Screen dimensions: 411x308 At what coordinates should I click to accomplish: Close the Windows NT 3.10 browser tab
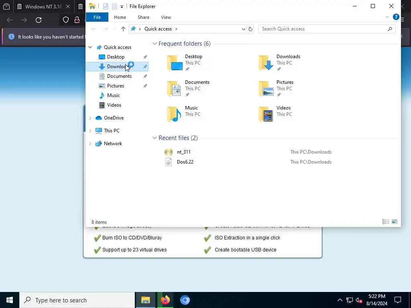tap(68, 6)
